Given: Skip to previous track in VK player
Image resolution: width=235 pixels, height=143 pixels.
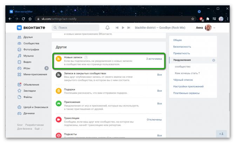Looking at the screenshot, I should point(117,28).
